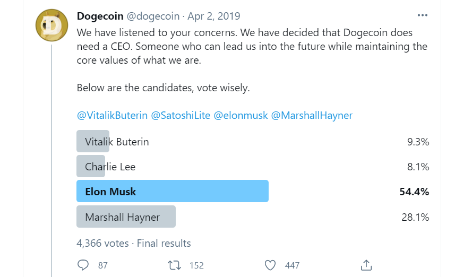Open the share upload icon
Screen dimensions: 455x277
click(366, 265)
